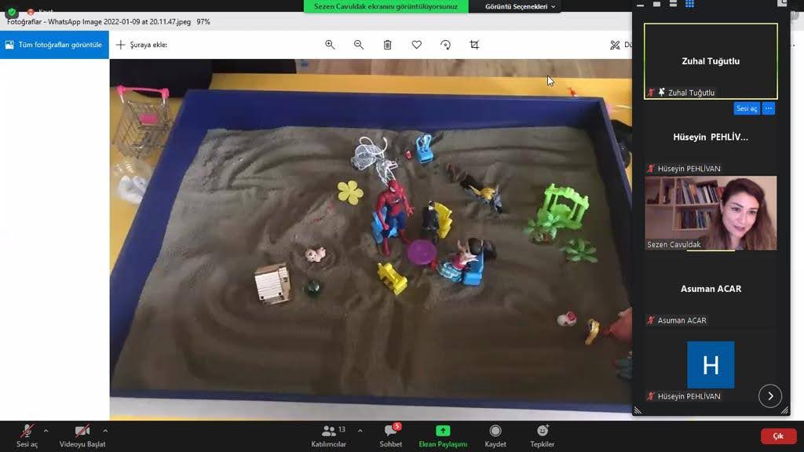The height and width of the screenshot is (452, 804).
Task: Click the zoom out magnifier icon
Action: (359, 45)
